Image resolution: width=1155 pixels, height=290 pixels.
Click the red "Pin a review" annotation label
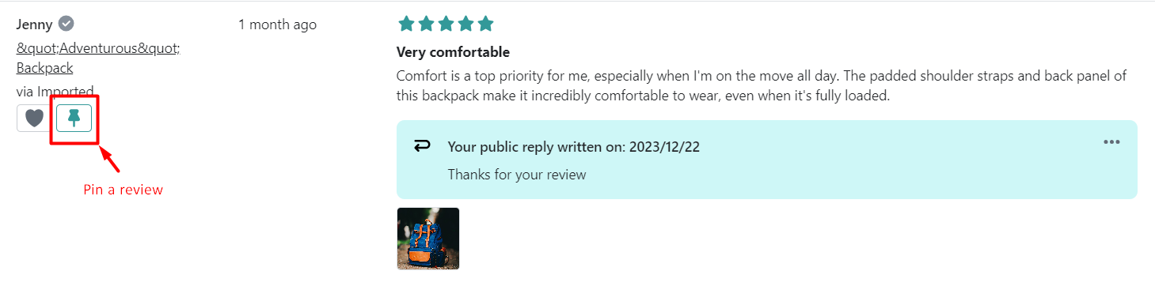[x=123, y=190]
